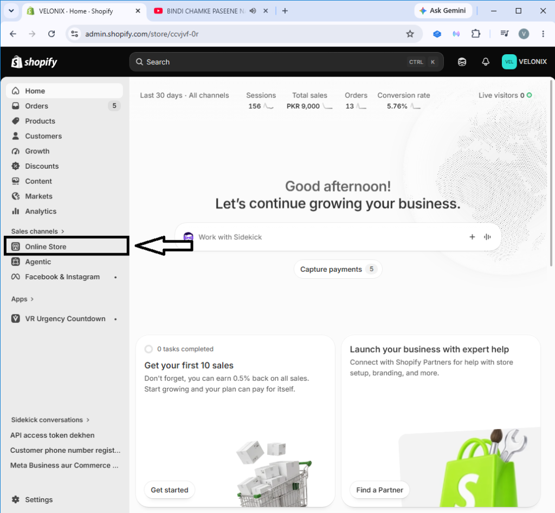The width and height of the screenshot is (555, 513).
Task: Reload the current page
Action: [51, 34]
